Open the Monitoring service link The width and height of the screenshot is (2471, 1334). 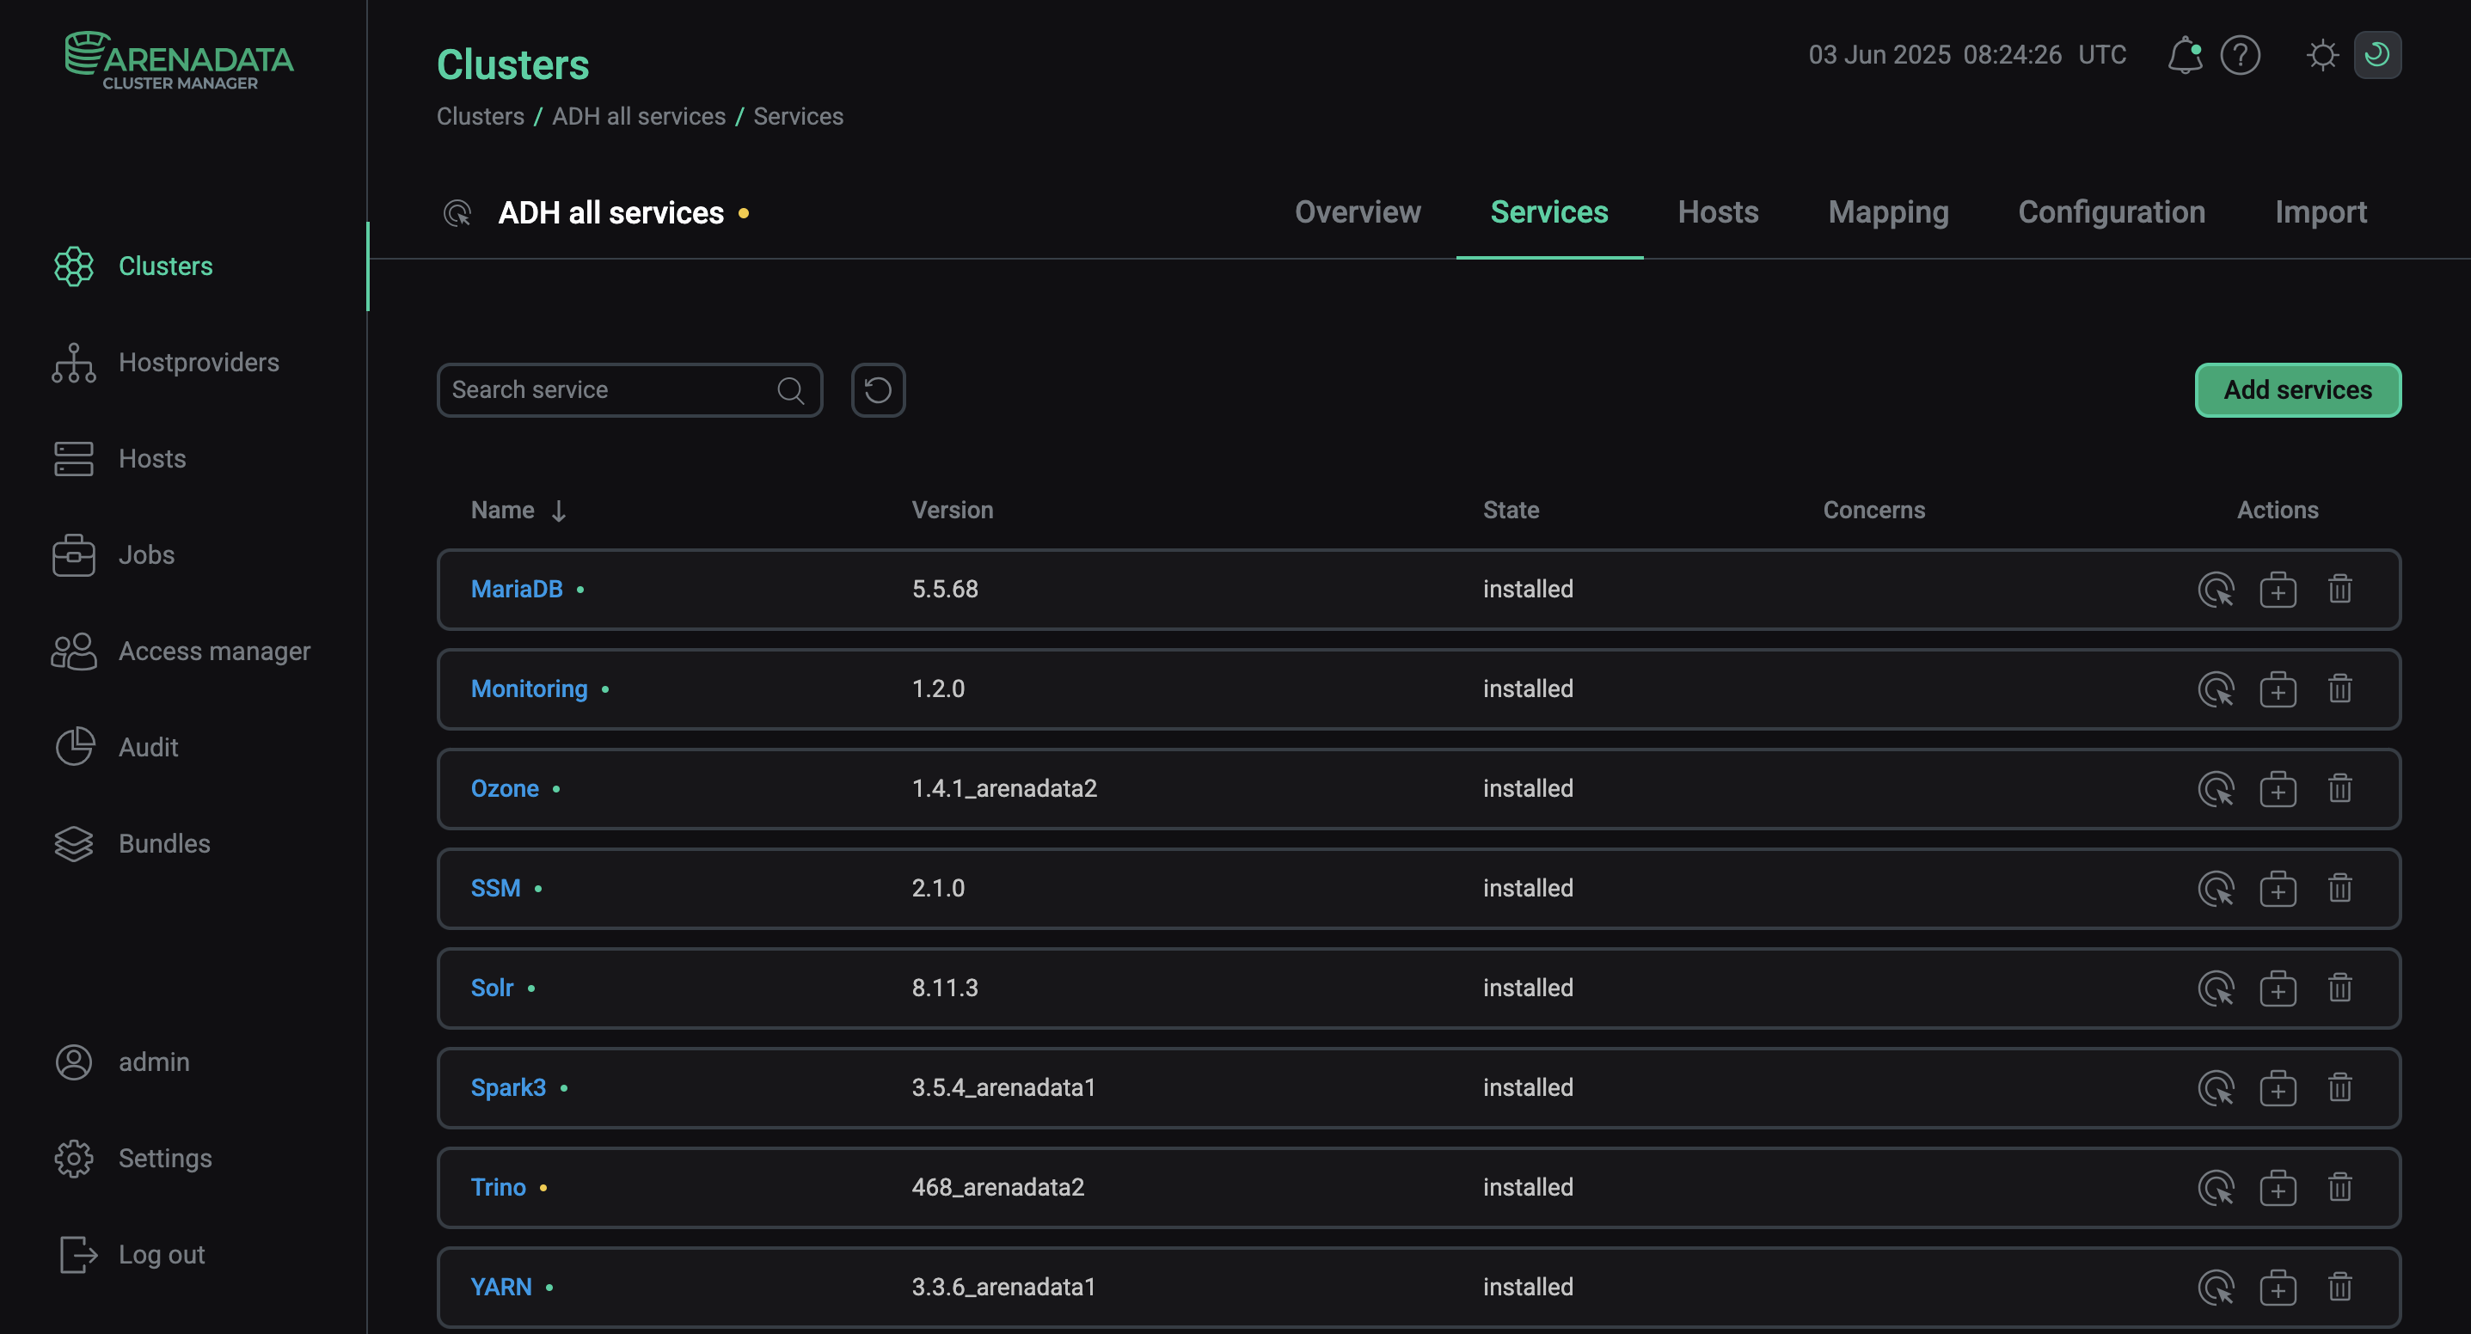[529, 688]
